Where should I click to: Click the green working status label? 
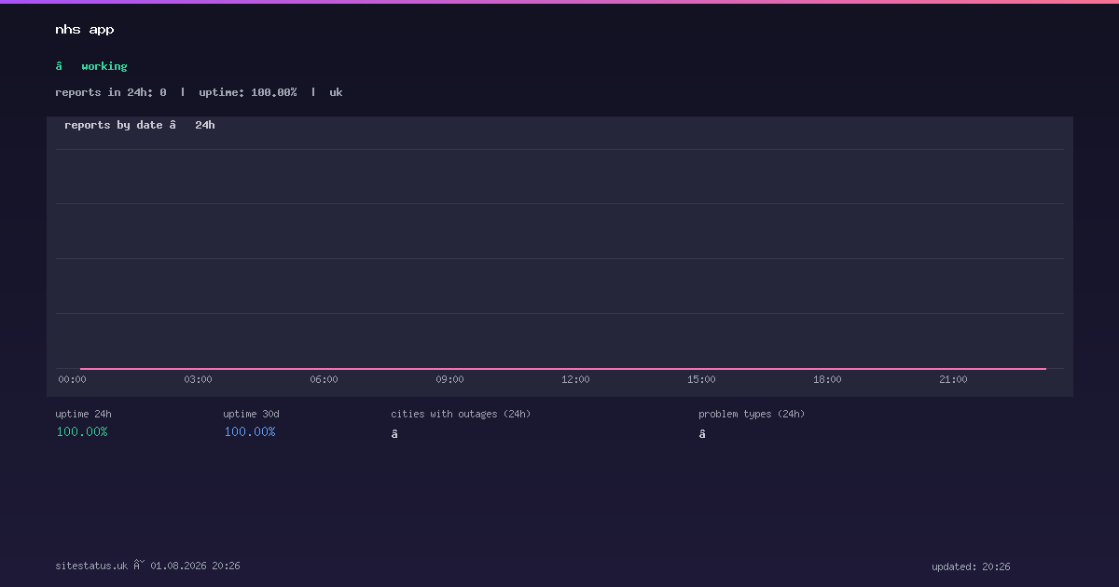point(104,66)
